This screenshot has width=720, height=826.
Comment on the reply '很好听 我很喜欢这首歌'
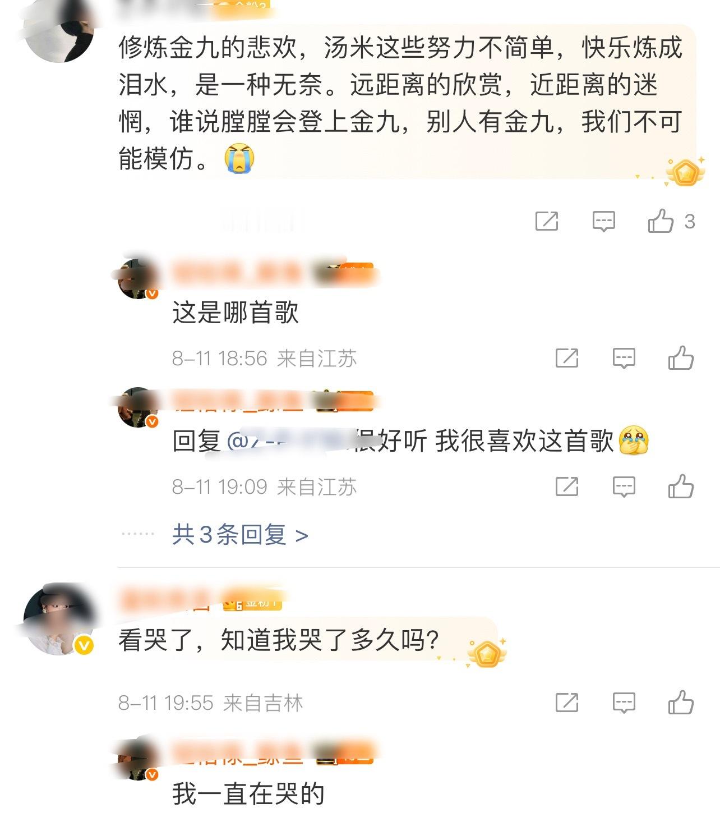click(624, 487)
